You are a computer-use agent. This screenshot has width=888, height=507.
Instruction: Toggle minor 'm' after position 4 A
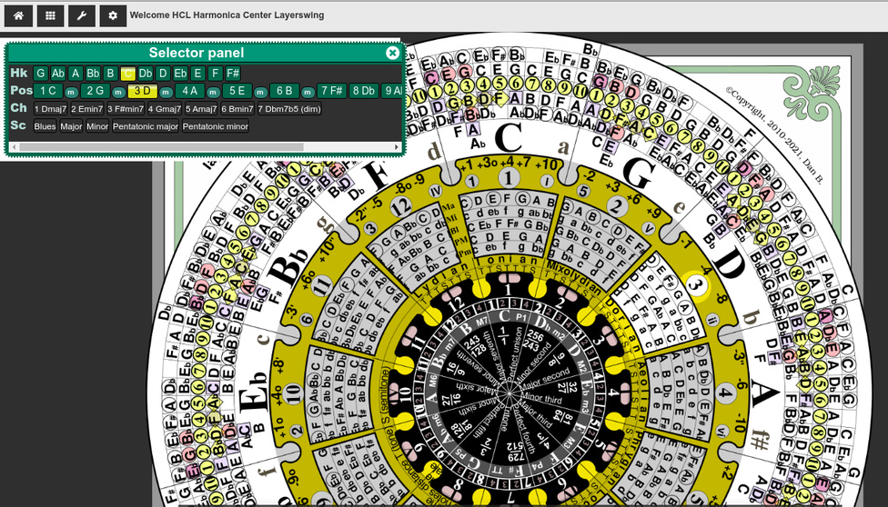[x=213, y=92]
